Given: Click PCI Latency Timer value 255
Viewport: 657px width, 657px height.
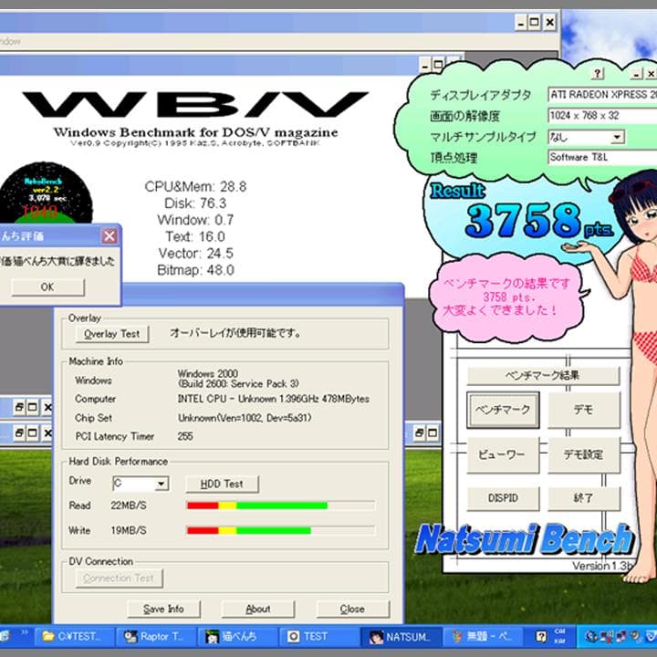Looking at the screenshot, I should 185,436.
